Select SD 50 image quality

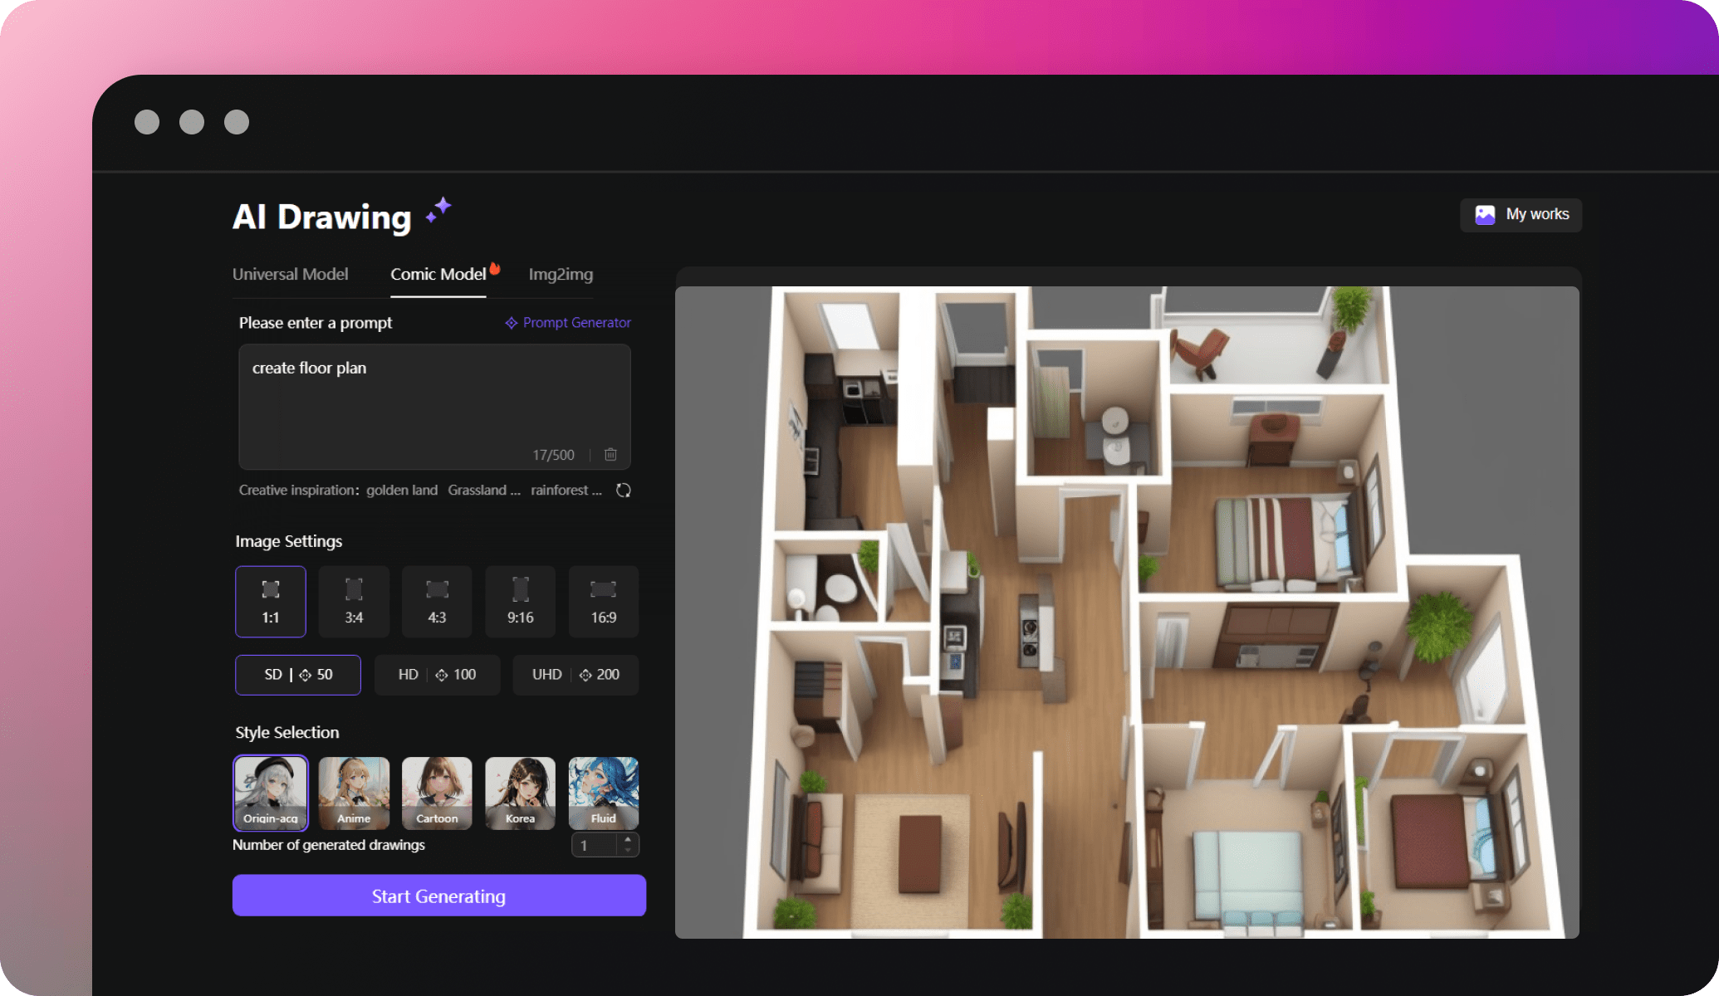pyautogui.click(x=297, y=674)
